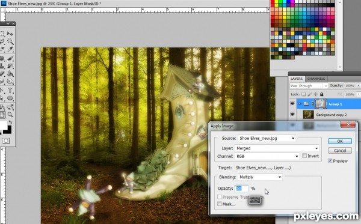The width and height of the screenshot is (361, 224).
Task: Toggle Quick Mask mode
Action: [x=6, y=141]
